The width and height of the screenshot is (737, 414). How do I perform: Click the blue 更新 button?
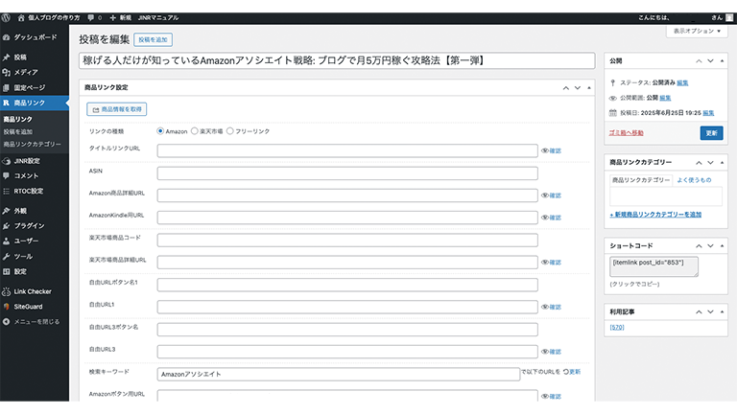tap(711, 133)
